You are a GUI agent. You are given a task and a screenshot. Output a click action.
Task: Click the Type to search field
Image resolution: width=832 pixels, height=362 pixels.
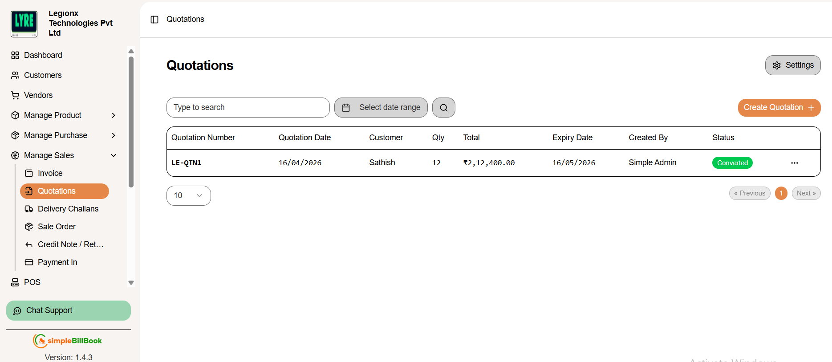click(x=248, y=108)
